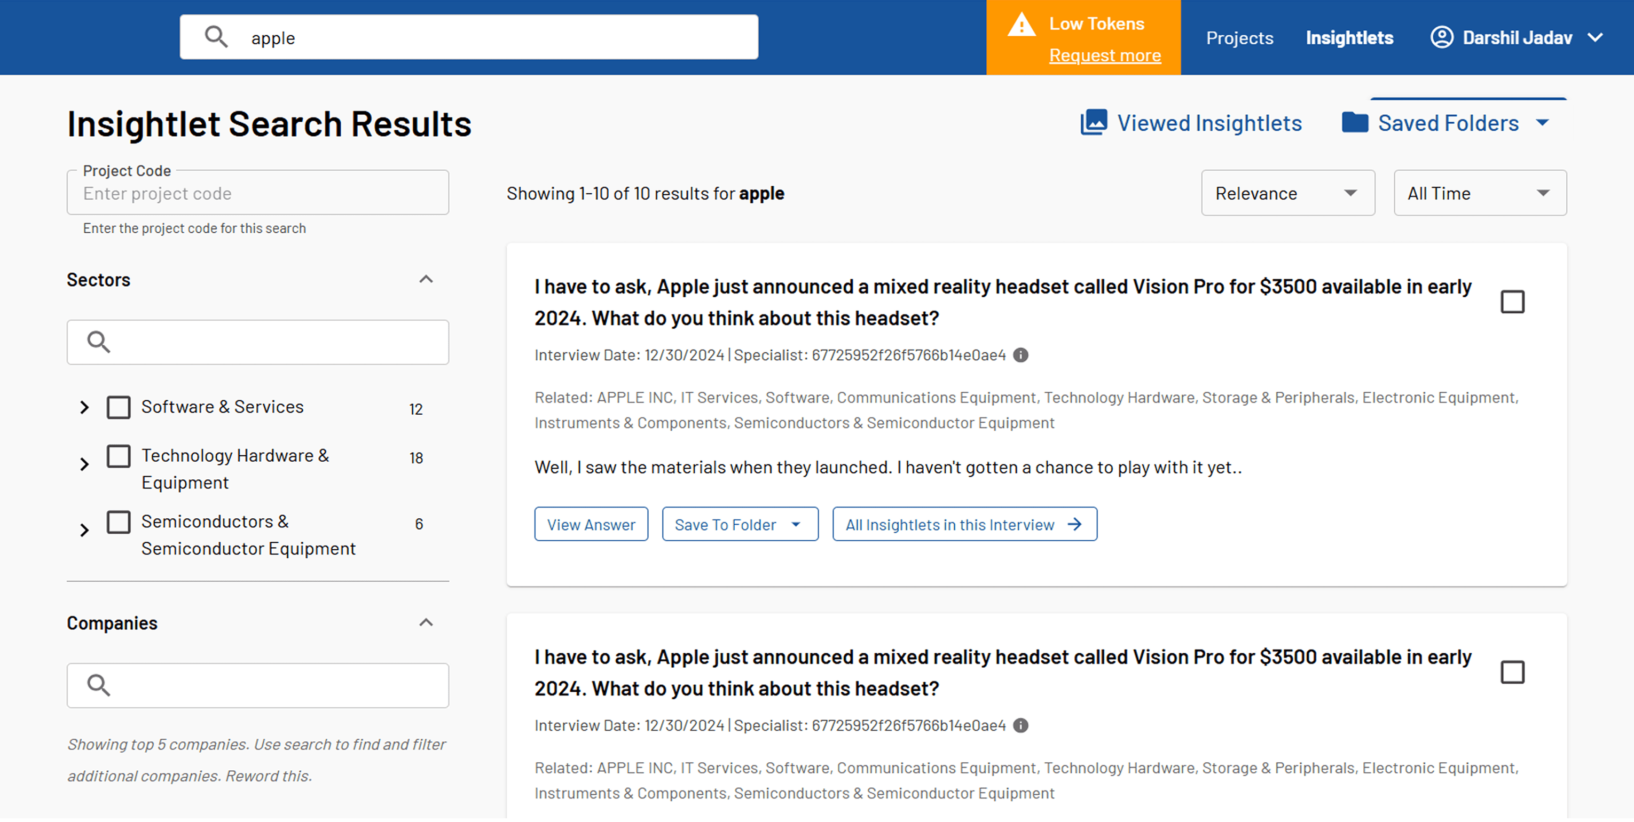Click the Semiconductors count 6
This screenshot has height=822, width=1634.
coord(419,525)
